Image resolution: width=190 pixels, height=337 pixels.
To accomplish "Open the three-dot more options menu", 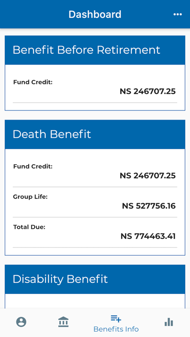I will [x=177, y=15].
